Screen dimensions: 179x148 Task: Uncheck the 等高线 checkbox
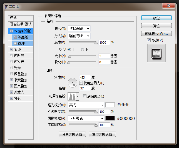15,37
